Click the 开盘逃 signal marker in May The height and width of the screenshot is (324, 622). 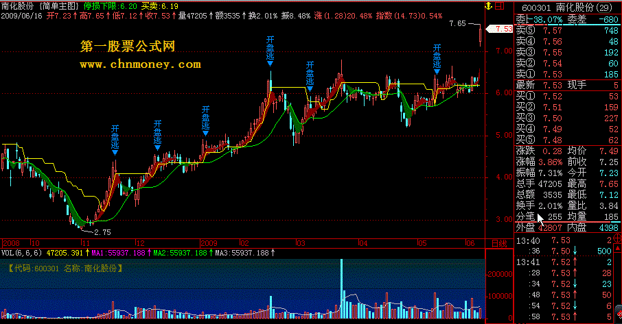(437, 60)
